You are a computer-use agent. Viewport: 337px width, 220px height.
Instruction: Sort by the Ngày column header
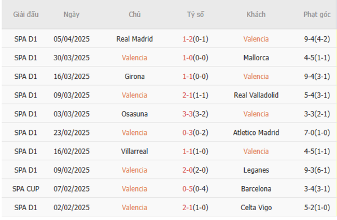pyautogui.click(x=72, y=15)
